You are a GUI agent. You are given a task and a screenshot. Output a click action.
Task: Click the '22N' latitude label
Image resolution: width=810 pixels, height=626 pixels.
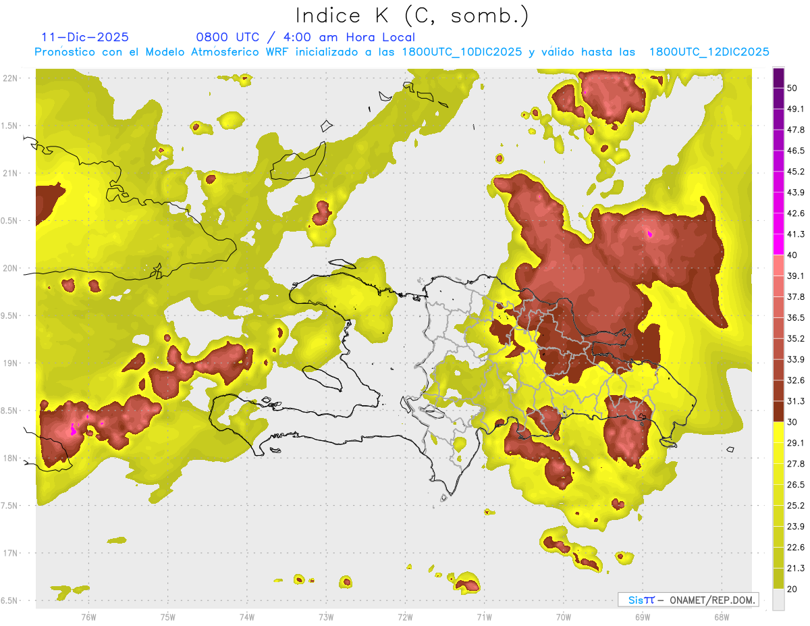point(9,78)
